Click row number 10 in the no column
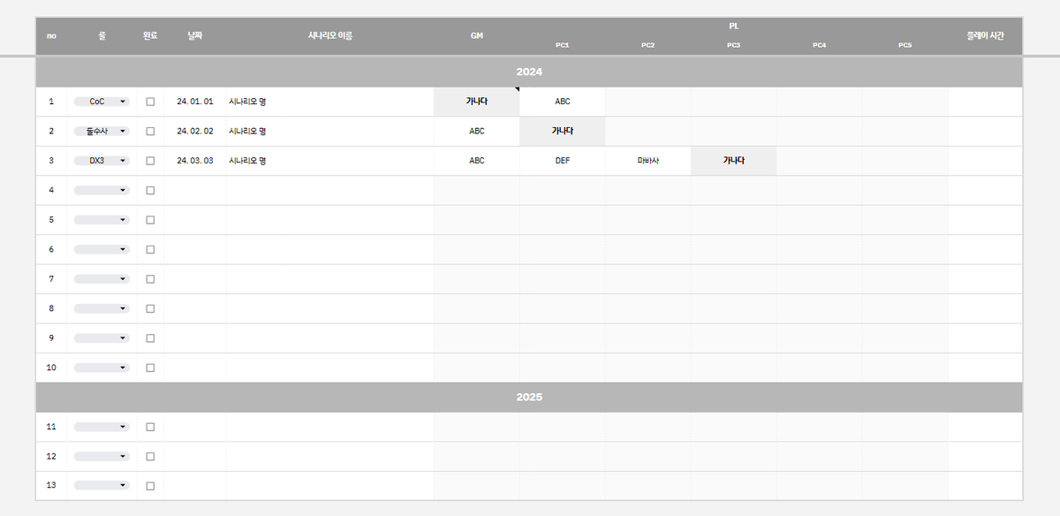1060x516 pixels. click(x=51, y=368)
